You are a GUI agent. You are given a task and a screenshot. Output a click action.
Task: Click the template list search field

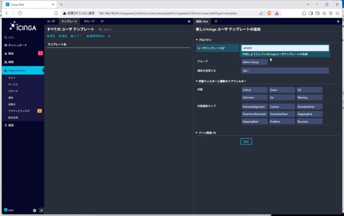(108, 29)
